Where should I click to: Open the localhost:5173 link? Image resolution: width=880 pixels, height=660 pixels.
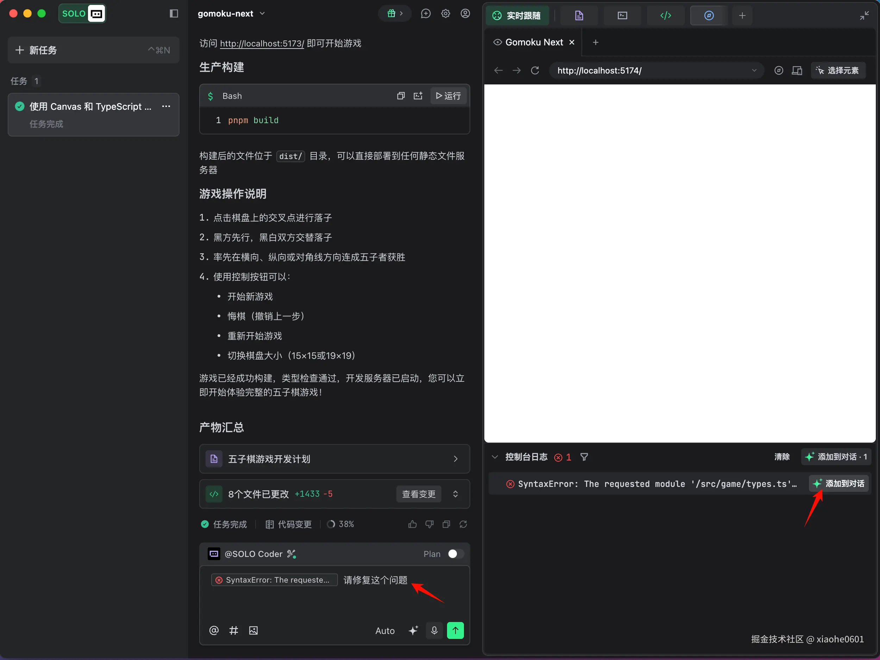pos(262,43)
